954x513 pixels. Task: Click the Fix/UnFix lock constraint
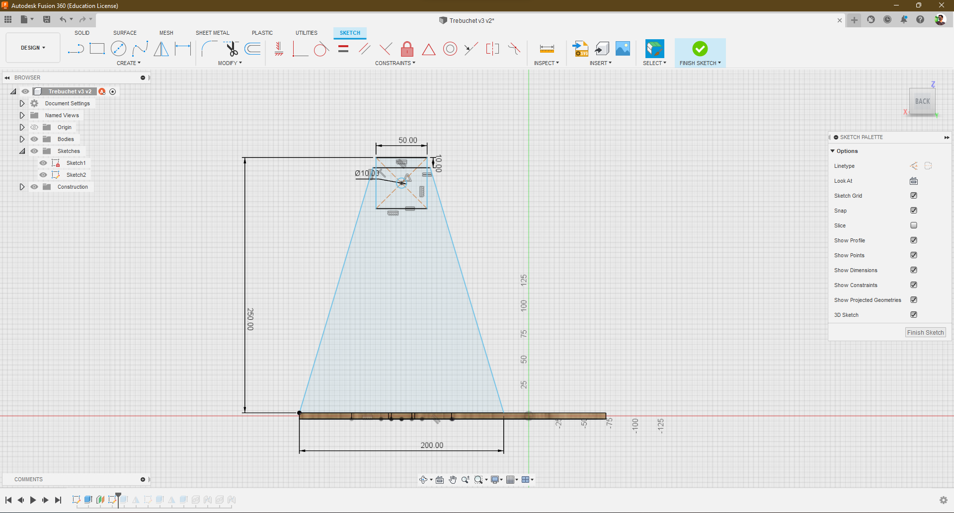[407, 49]
